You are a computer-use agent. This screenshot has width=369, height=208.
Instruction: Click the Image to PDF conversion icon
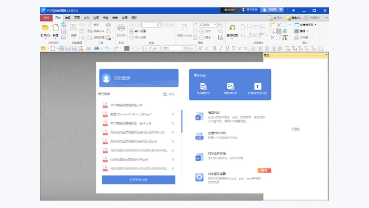point(230,86)
